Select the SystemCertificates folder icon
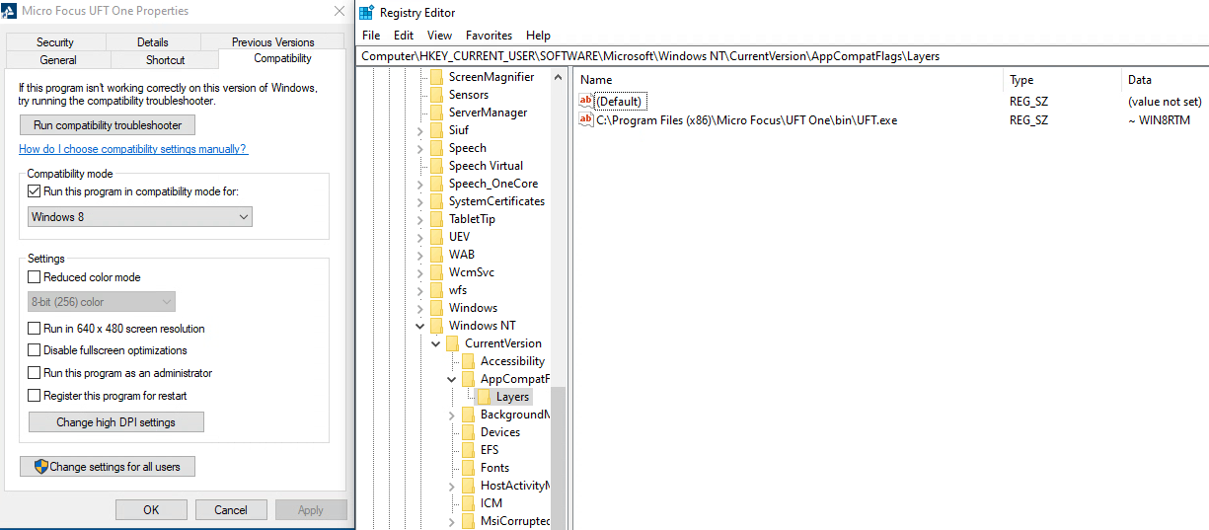Image resolution: width=1209 pixels, height=530 pixels. (x=436, y=201)
